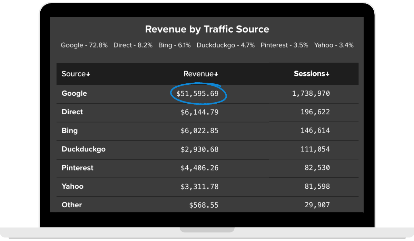Click the 'Revenue by Traffic Source' title
The width and height of the screenshot is (414, 241).
click(x=207, y=29)
